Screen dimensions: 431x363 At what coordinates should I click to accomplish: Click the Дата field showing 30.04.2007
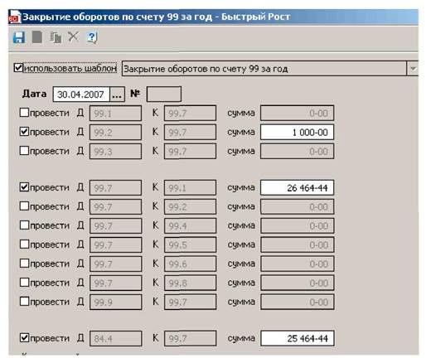81,94
